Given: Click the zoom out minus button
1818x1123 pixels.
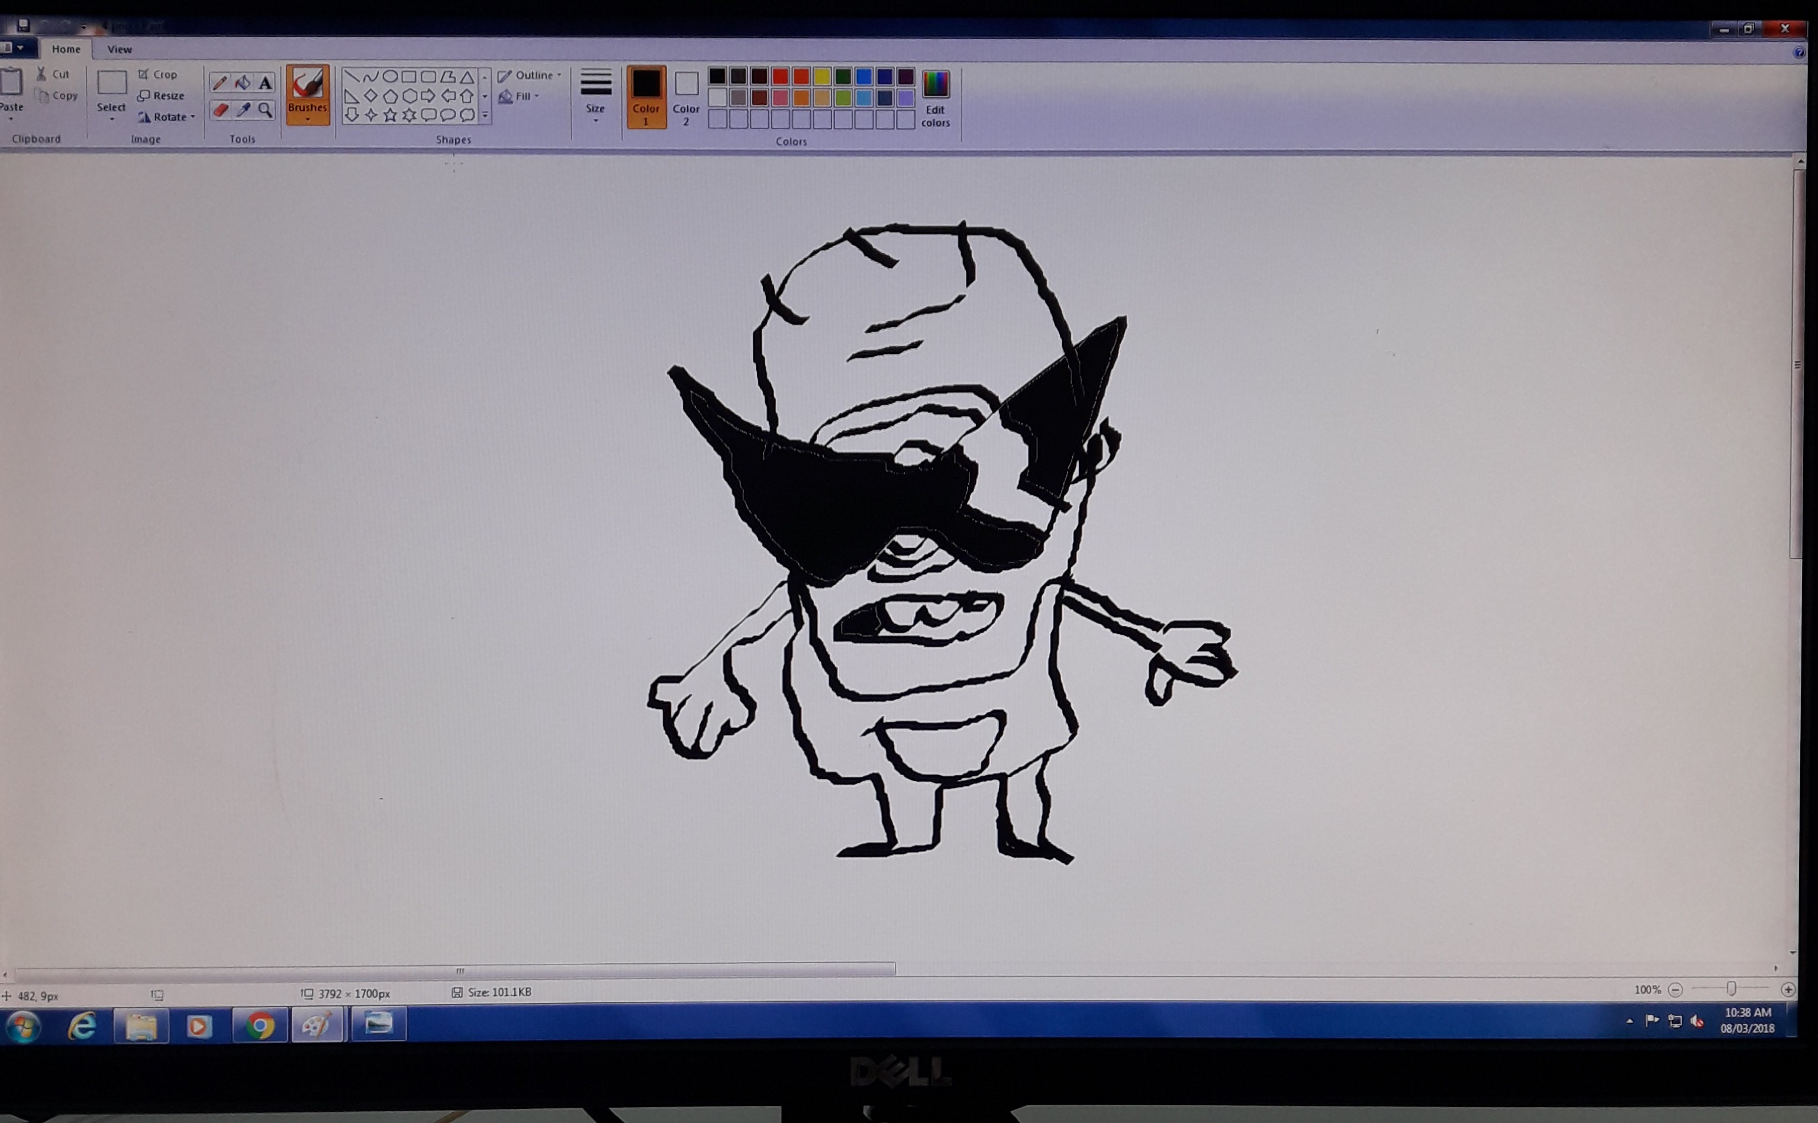Looking at the screenshot, I should click(x=1675, y=989).
